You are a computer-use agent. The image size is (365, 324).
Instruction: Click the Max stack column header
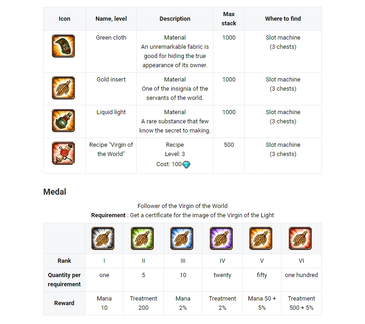click(229, 19)
